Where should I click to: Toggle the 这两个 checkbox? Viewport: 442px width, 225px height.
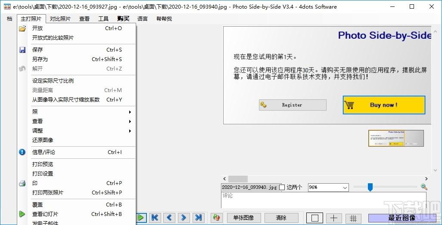282,187
